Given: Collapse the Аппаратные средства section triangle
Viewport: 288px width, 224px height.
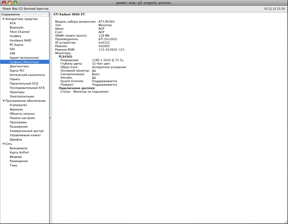Looking at the screenshot, I should click(4, 19).
